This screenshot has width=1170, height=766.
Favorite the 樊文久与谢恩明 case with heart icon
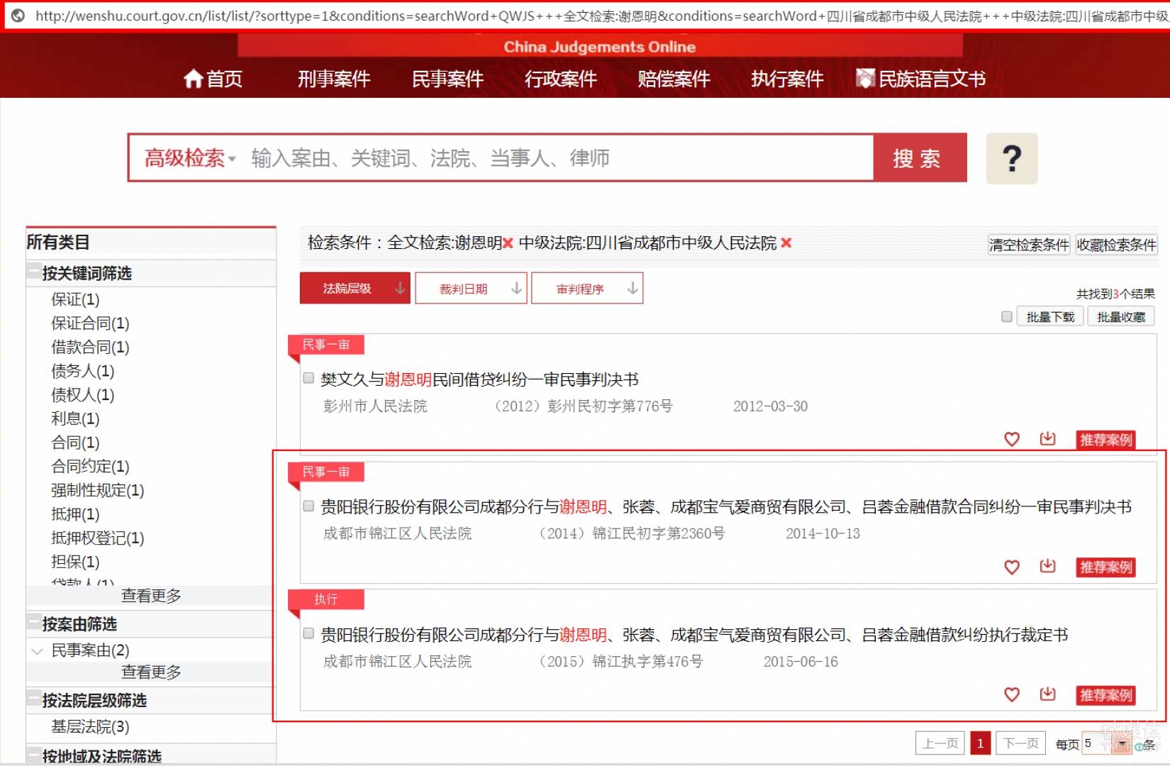[x=1012, y=439]
